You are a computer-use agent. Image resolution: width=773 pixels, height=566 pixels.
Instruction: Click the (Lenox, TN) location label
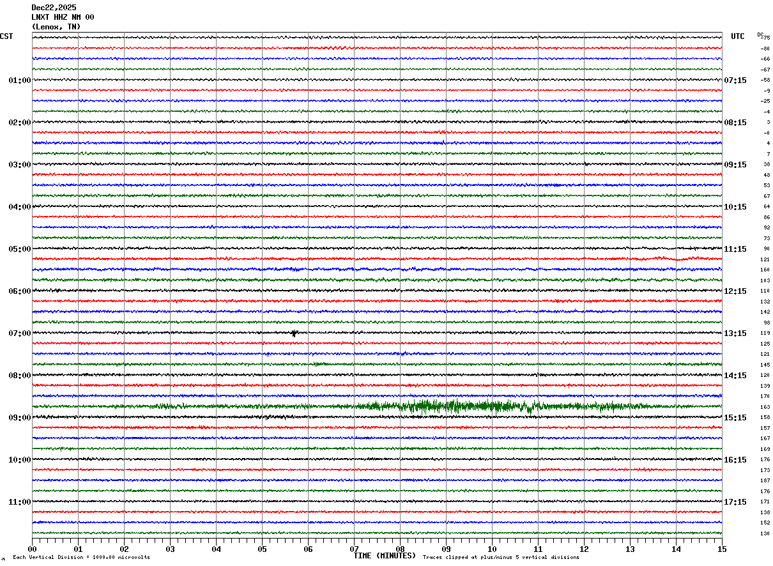click(x=56, y=27)
